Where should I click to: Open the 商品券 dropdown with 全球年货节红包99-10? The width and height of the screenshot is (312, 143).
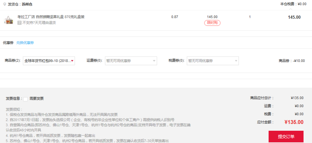click(x=49, y=61)
